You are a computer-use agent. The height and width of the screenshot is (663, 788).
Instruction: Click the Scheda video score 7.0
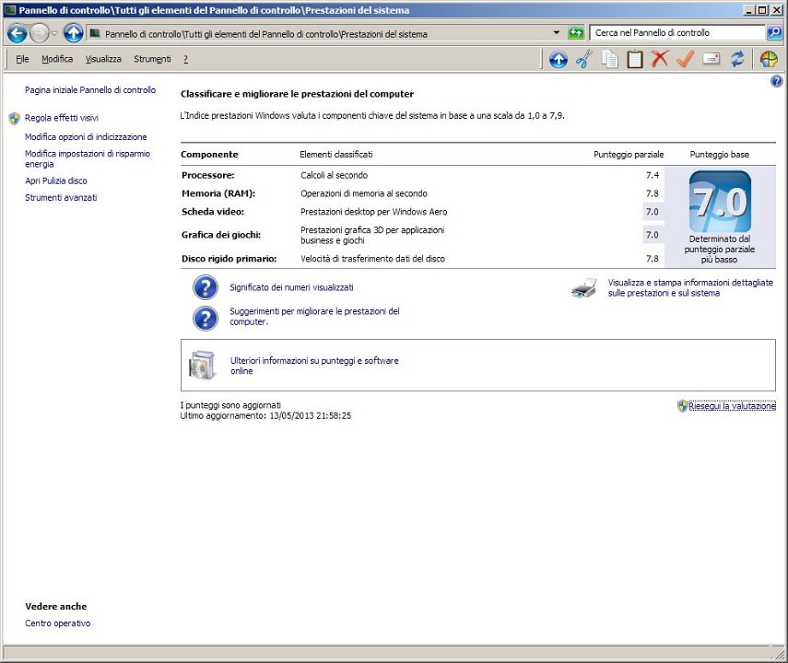click(x=653, y=212)
